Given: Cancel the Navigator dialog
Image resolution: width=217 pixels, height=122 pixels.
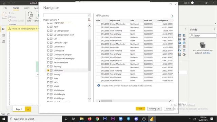Looking at the screenshot, I should pos(169,109).
